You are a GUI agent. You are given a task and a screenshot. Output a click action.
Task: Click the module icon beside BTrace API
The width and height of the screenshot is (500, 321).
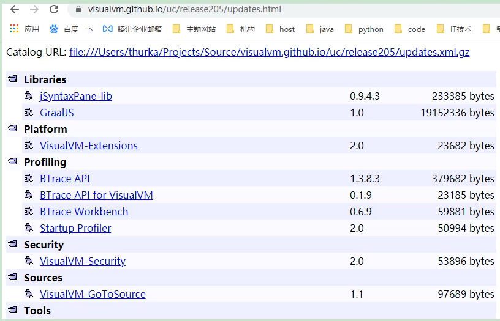tap(29, 178)
